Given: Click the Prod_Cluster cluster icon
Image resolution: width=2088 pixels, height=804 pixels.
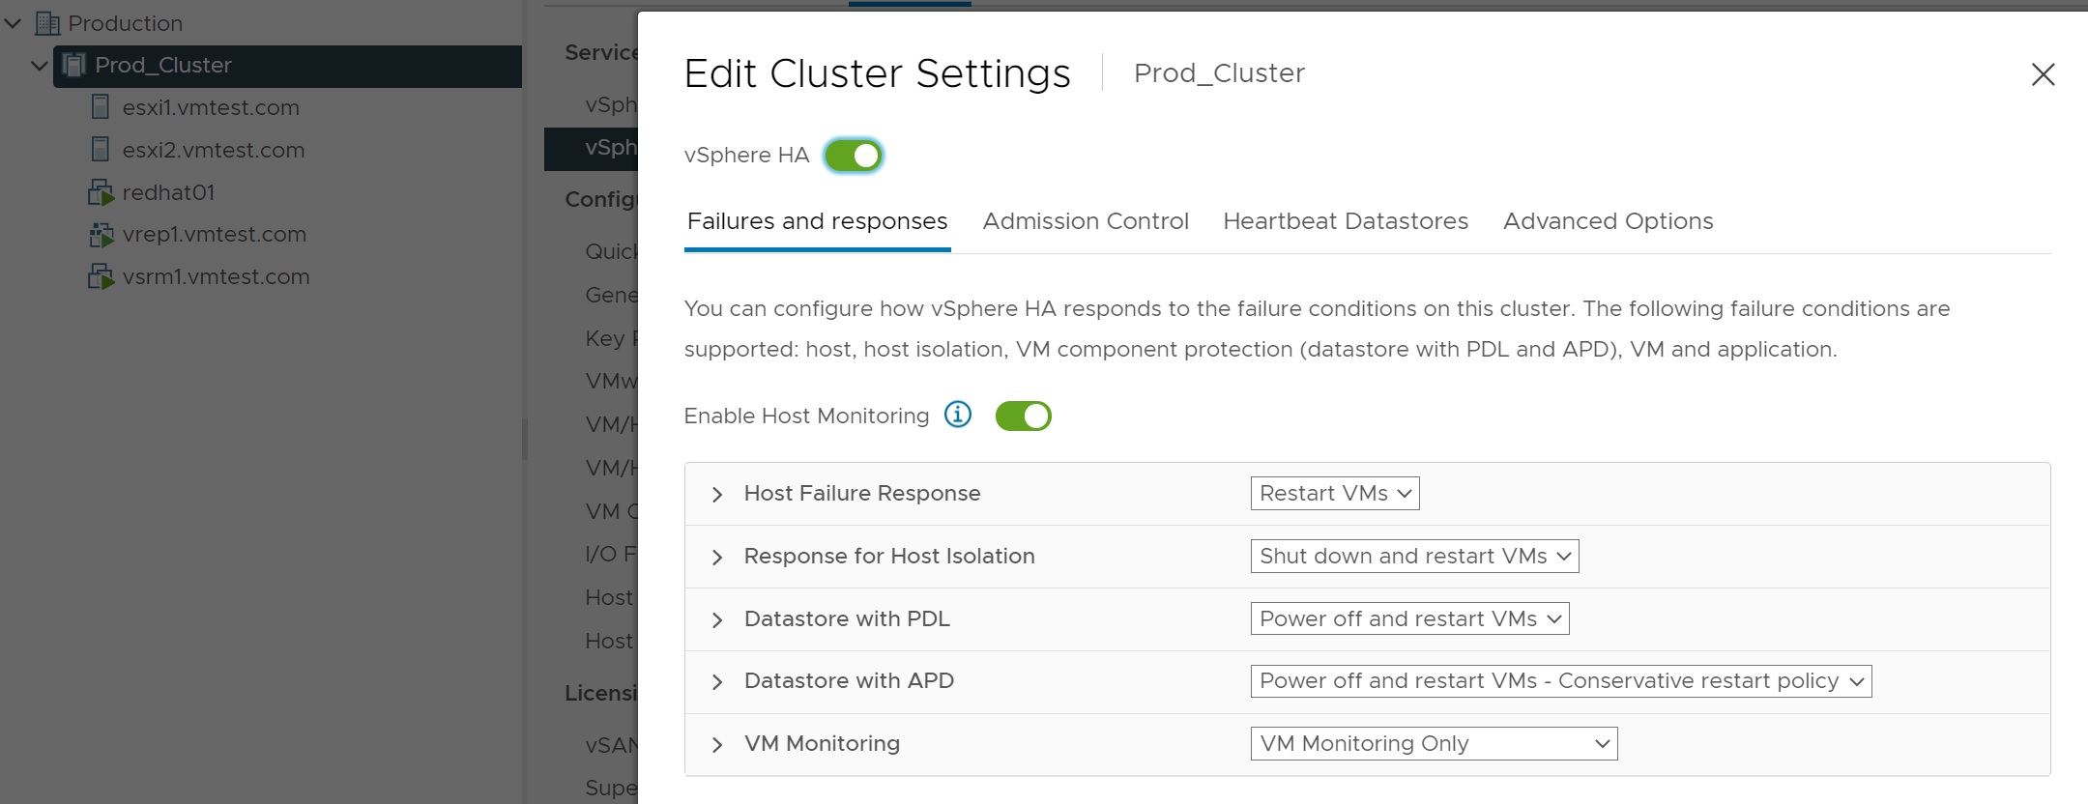Looking at the screenshot, I should [74, 65].
